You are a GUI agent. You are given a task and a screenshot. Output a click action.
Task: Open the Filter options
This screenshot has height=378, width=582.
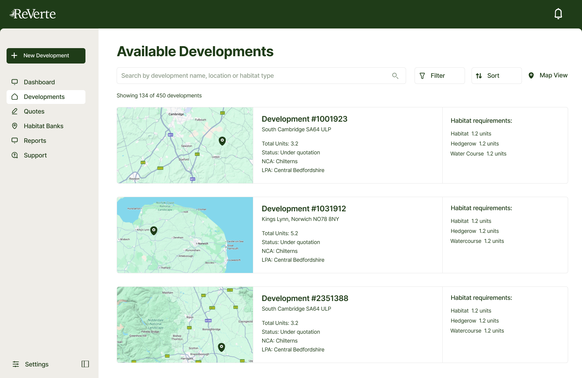click(439, 76)
